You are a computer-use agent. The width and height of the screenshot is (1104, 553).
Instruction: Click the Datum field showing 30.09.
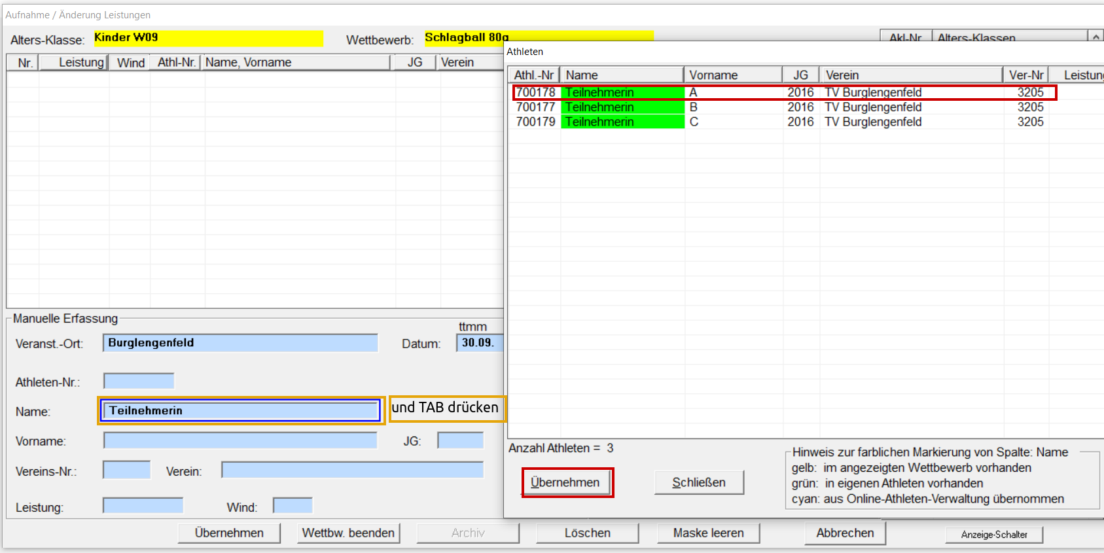pos(479,343)
